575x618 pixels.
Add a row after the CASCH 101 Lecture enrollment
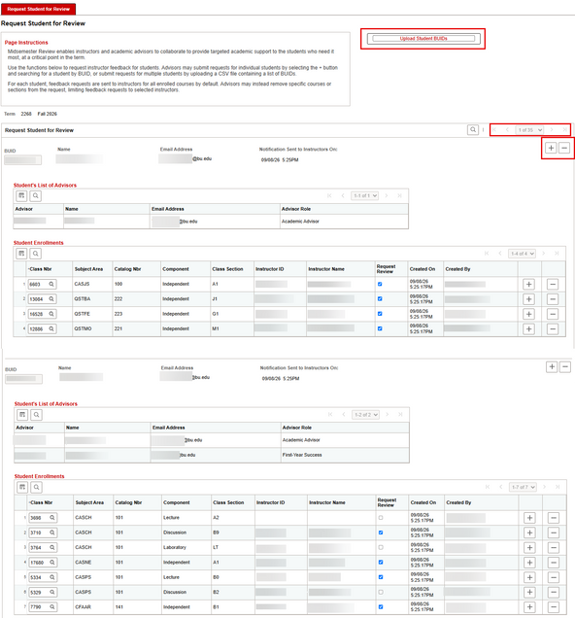(x=529, y=518)
